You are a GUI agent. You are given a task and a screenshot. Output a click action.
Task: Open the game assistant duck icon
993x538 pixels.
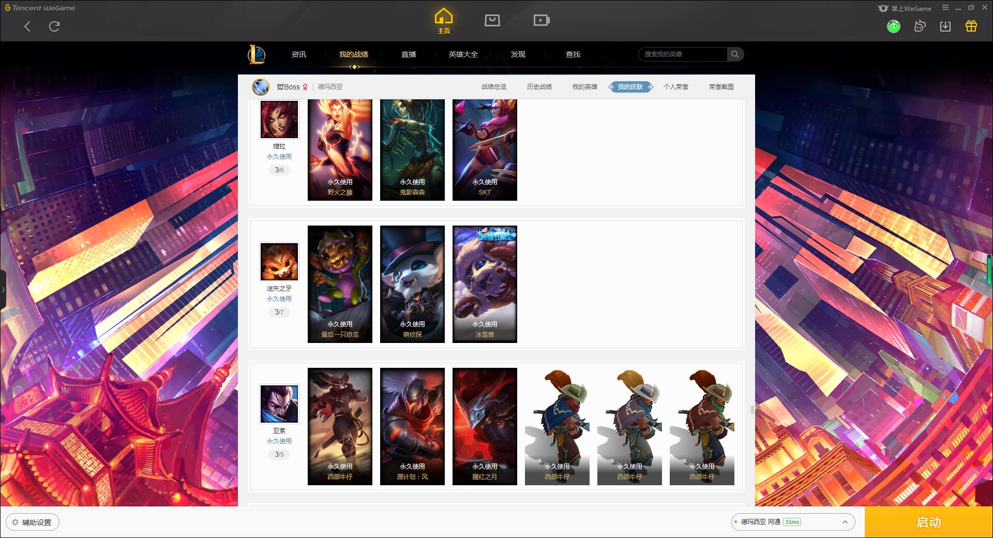click(920, 26)
